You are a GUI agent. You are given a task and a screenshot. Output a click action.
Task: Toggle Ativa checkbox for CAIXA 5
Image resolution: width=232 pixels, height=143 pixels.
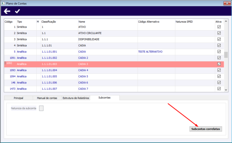219,76
